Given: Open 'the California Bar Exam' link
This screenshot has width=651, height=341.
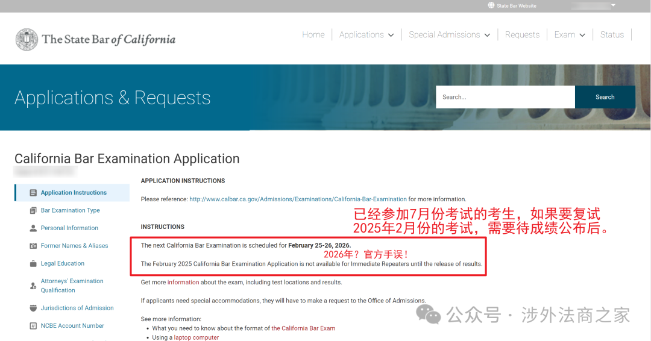Looking at the screenshot, I should coord(303,328).
